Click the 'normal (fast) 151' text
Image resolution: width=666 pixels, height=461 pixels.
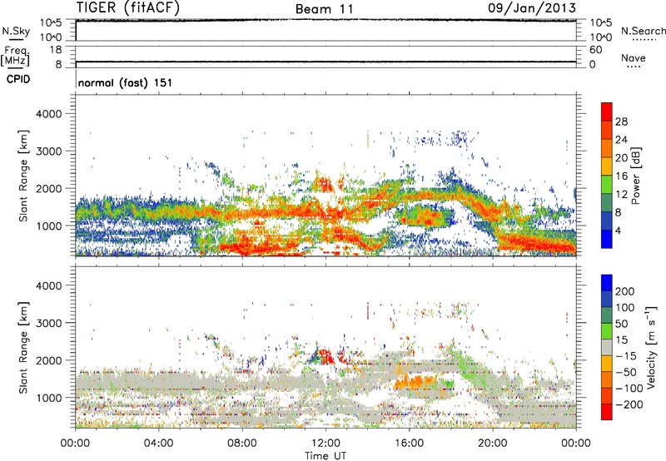[x=126, y=82]
